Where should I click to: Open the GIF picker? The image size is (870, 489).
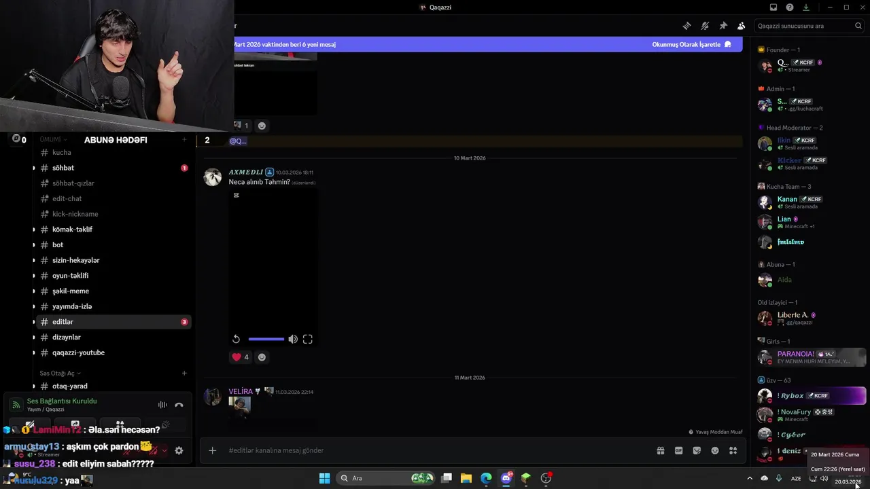[x=678, y=450]
